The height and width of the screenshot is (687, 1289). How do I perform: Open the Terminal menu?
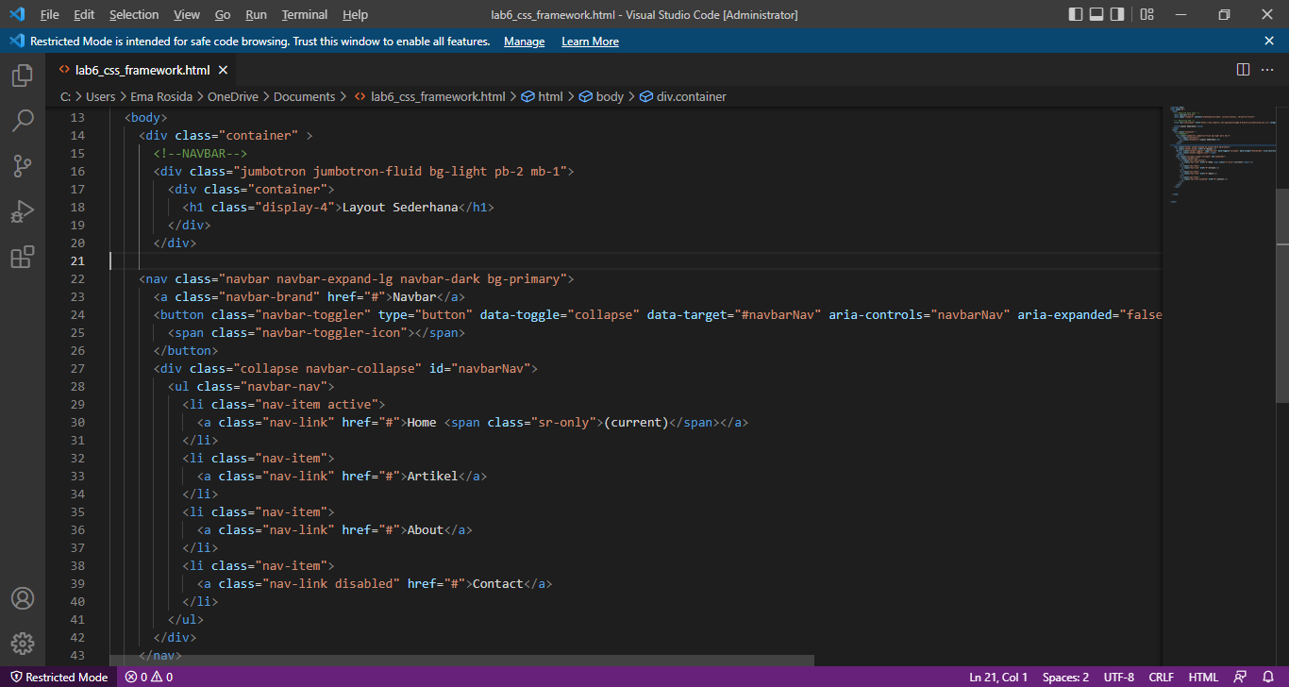[304, 14]
